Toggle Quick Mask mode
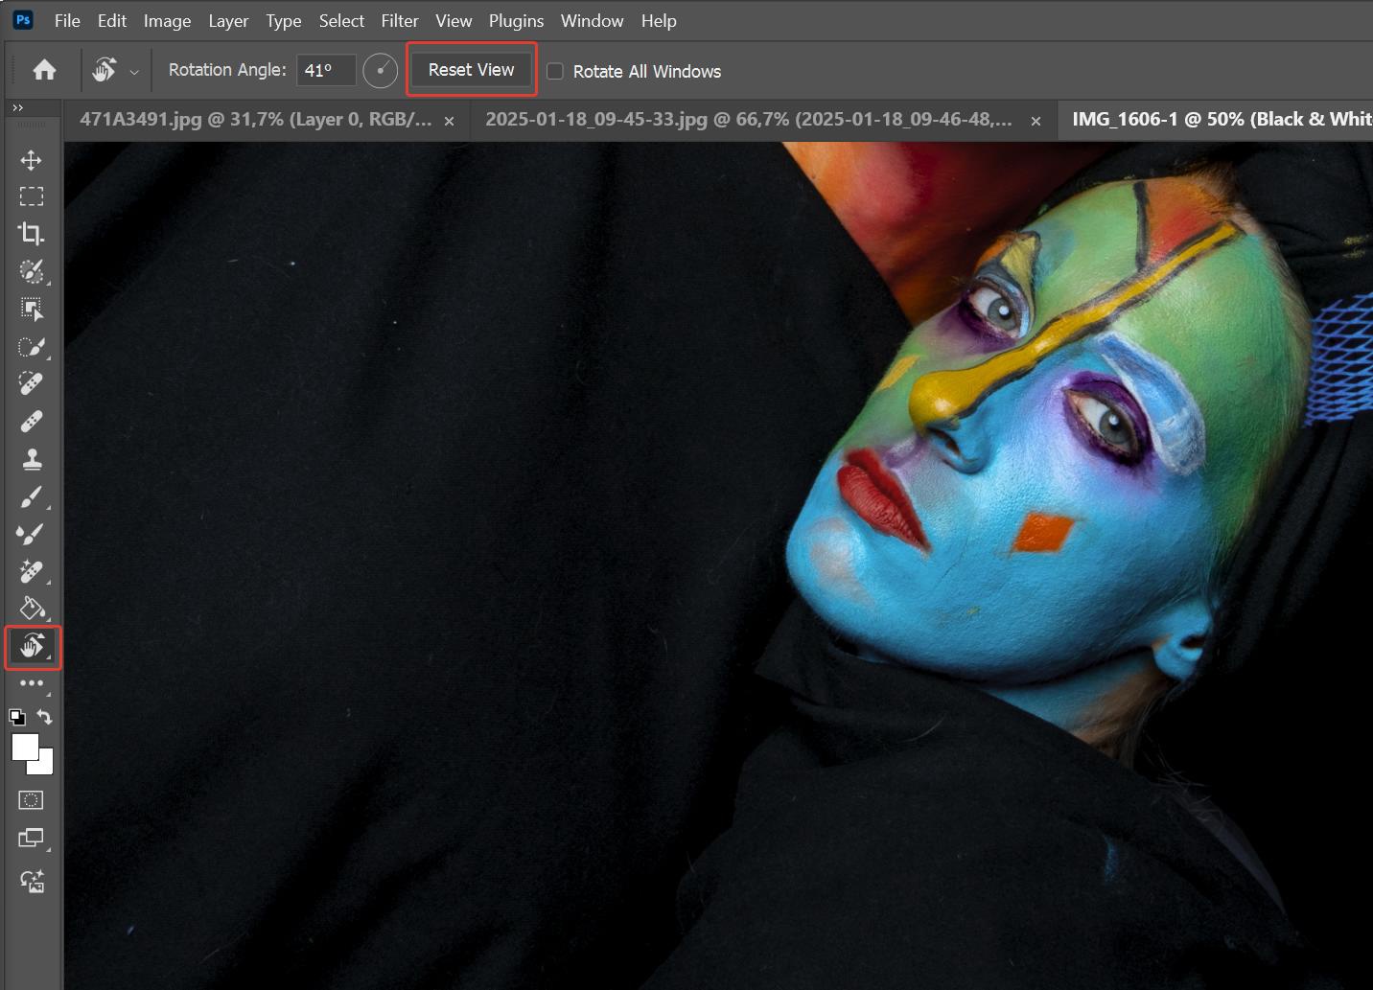 pos(32,800)
